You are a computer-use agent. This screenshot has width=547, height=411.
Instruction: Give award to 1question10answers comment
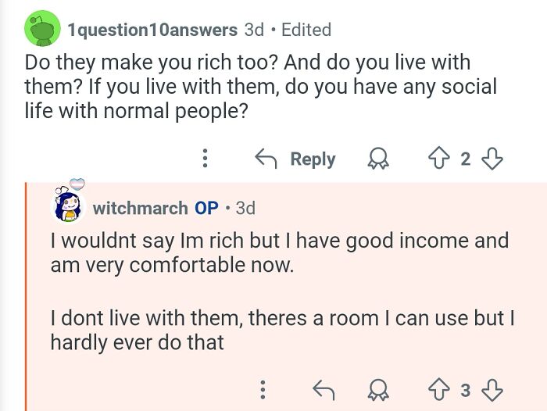(x=377, y=159)
